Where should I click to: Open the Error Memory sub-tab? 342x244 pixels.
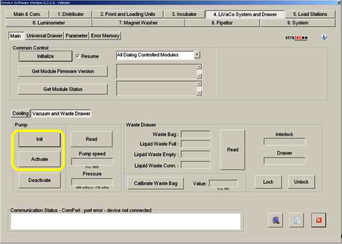106,36
